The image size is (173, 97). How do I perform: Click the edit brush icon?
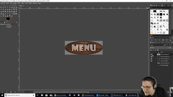(152, 40)
